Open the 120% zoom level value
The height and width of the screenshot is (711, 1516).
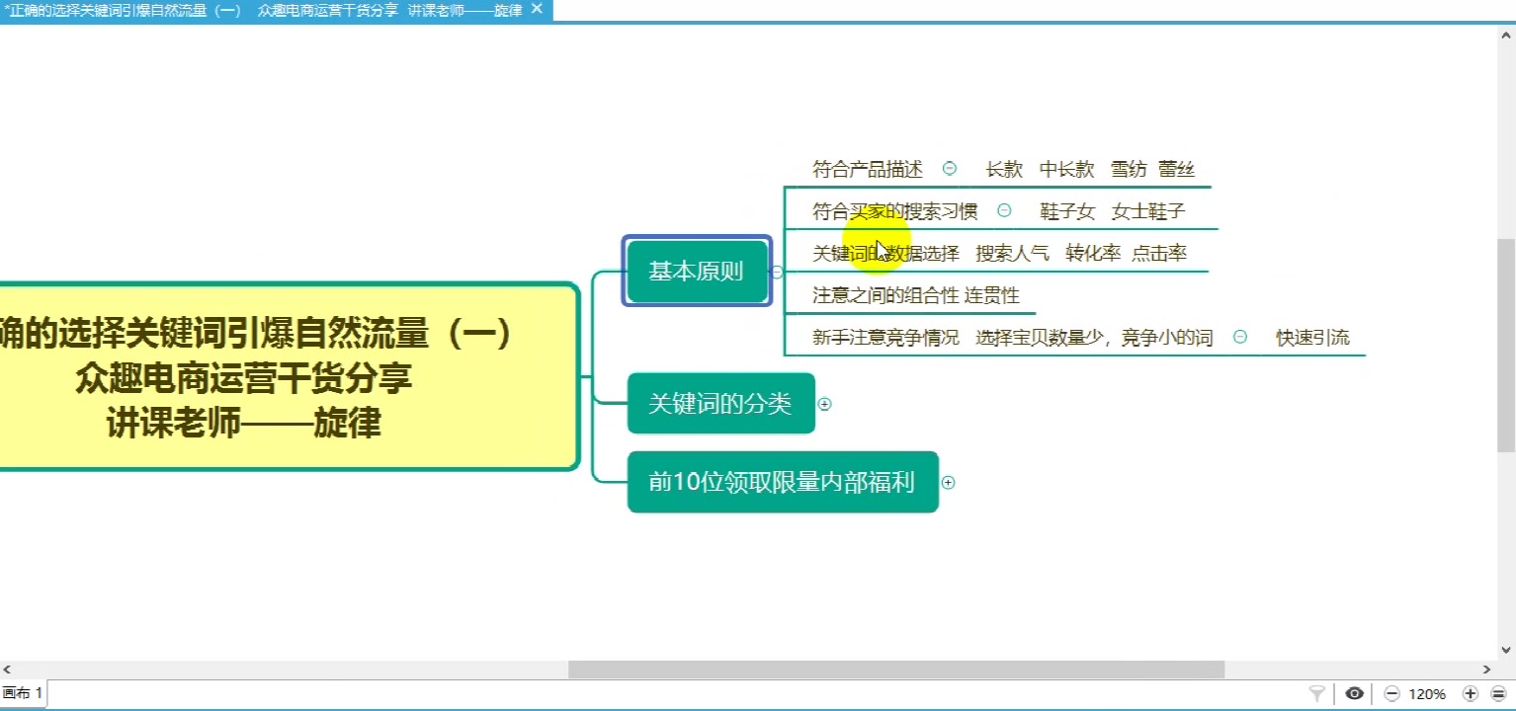point(1428,694)
